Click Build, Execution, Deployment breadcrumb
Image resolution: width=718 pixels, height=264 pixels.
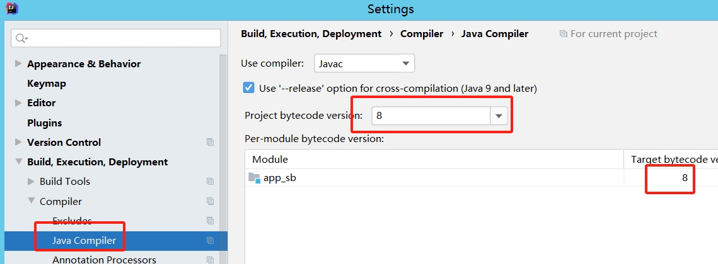pyautogui.click(x=311, y=34)
